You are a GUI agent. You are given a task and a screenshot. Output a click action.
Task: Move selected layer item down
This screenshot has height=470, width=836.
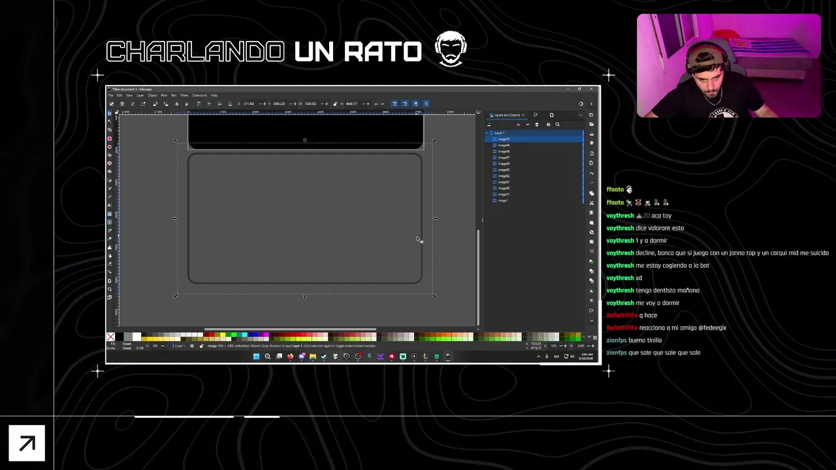click(x=528, y=125)
